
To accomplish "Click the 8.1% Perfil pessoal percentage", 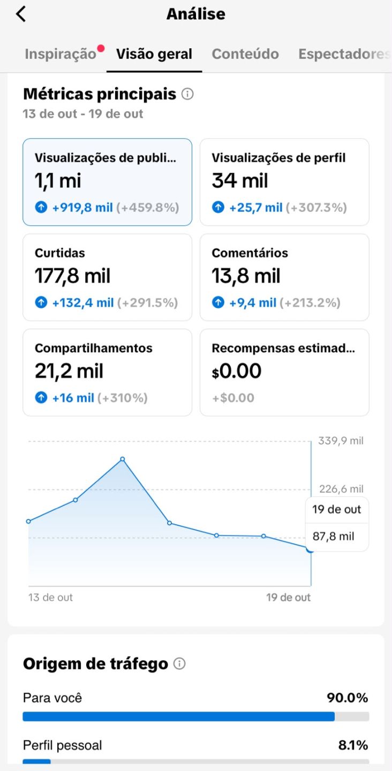I will (353, 745).
